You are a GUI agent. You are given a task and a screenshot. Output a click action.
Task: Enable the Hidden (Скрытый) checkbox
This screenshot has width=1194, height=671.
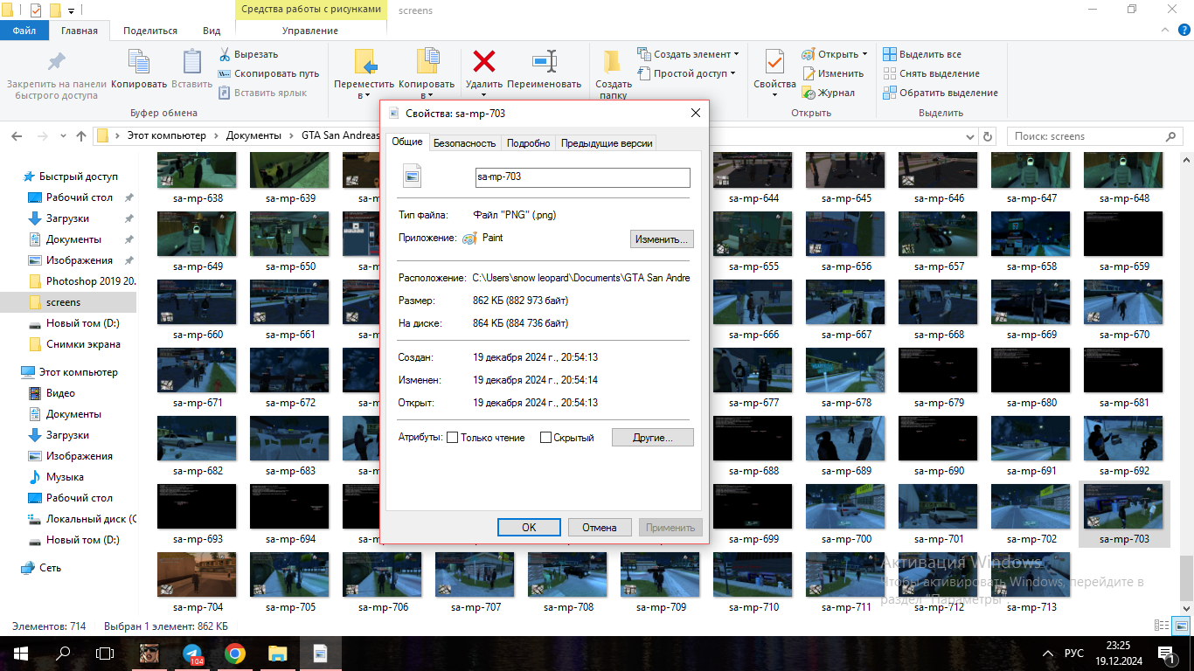pos(546,438)
